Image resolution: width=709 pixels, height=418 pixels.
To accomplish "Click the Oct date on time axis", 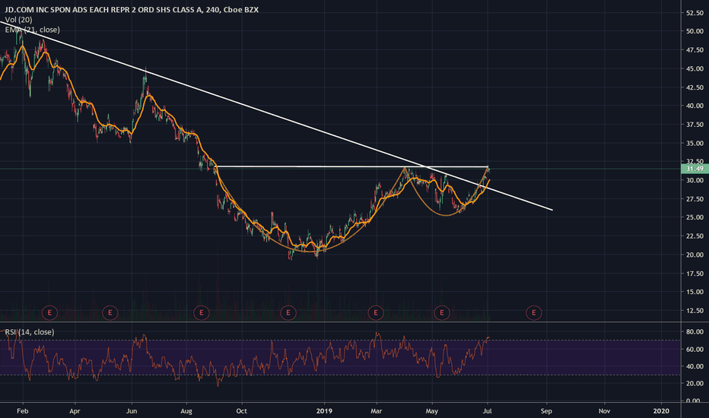I will (241, 410).
